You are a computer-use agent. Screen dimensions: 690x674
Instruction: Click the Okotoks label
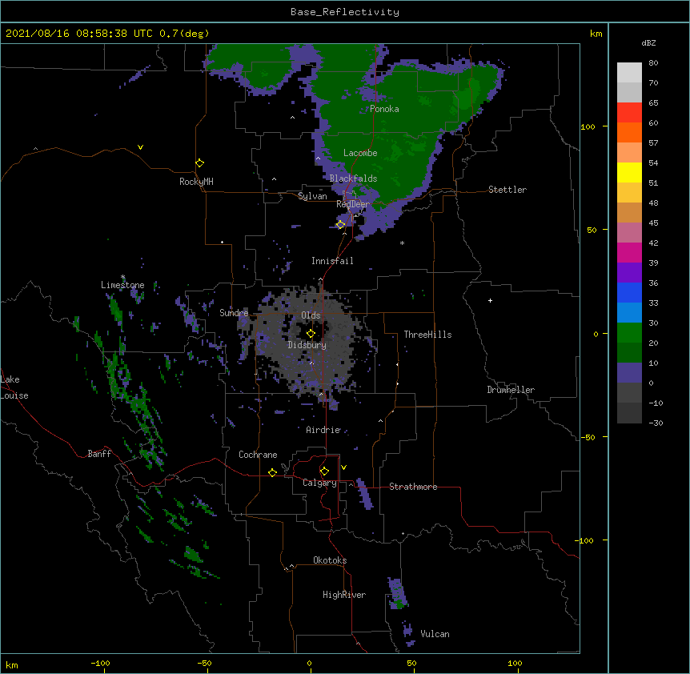point(330,560)
